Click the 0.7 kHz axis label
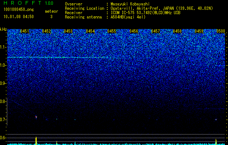This screenshot has width=228, height=145. click(x=3, y=120)
